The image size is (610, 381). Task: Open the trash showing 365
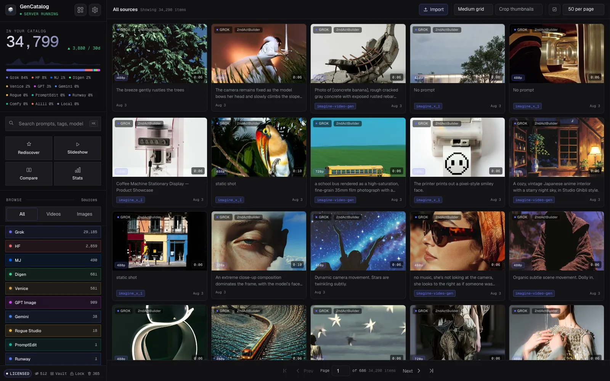click(94, 374)
